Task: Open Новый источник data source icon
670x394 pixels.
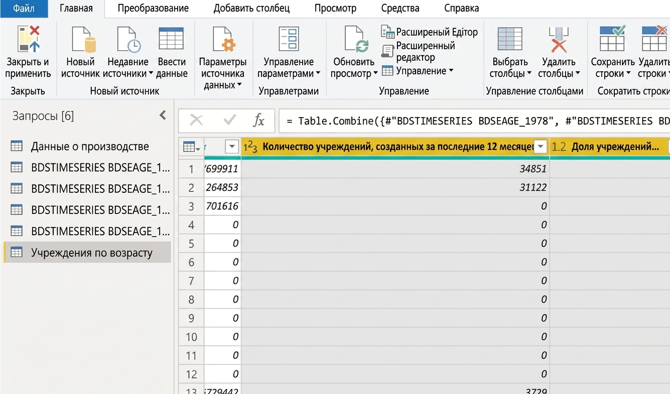Action: (83, 39)
